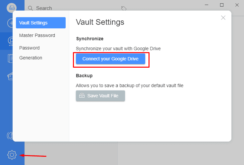Close the Vault Settings dialog

point(223,18)
